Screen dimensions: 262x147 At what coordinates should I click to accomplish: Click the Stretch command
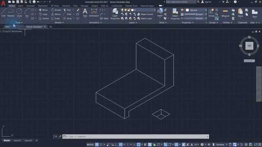44,18
